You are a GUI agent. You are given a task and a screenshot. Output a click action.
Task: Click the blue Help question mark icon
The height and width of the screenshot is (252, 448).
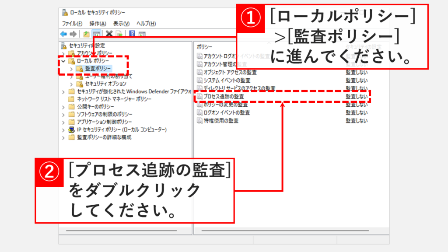click(132, 34)
